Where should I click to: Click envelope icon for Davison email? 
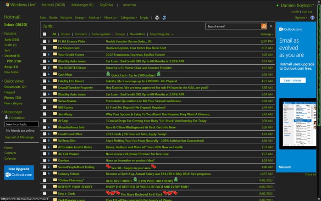coord(55,160)
